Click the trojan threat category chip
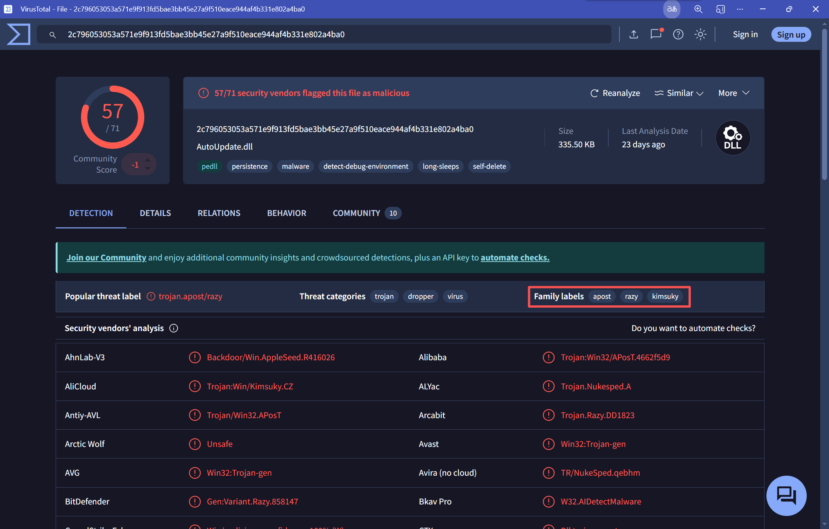 pyautogui.click(x=384, y=297)
